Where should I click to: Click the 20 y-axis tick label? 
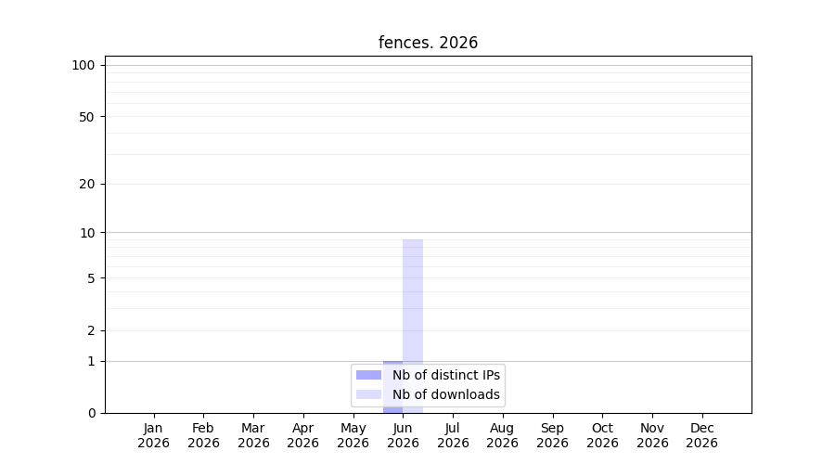pos(87,185)
